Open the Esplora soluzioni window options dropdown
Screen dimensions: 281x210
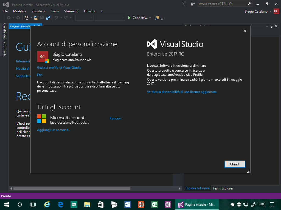(267, 26)
